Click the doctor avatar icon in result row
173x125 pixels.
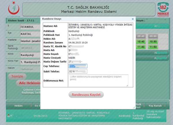(x=8, y=115)
